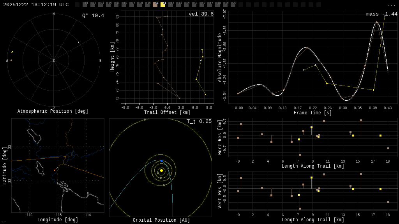Select station square labeled 15
This screenshot has height=224, width=399.
click(x=194, y=5)
